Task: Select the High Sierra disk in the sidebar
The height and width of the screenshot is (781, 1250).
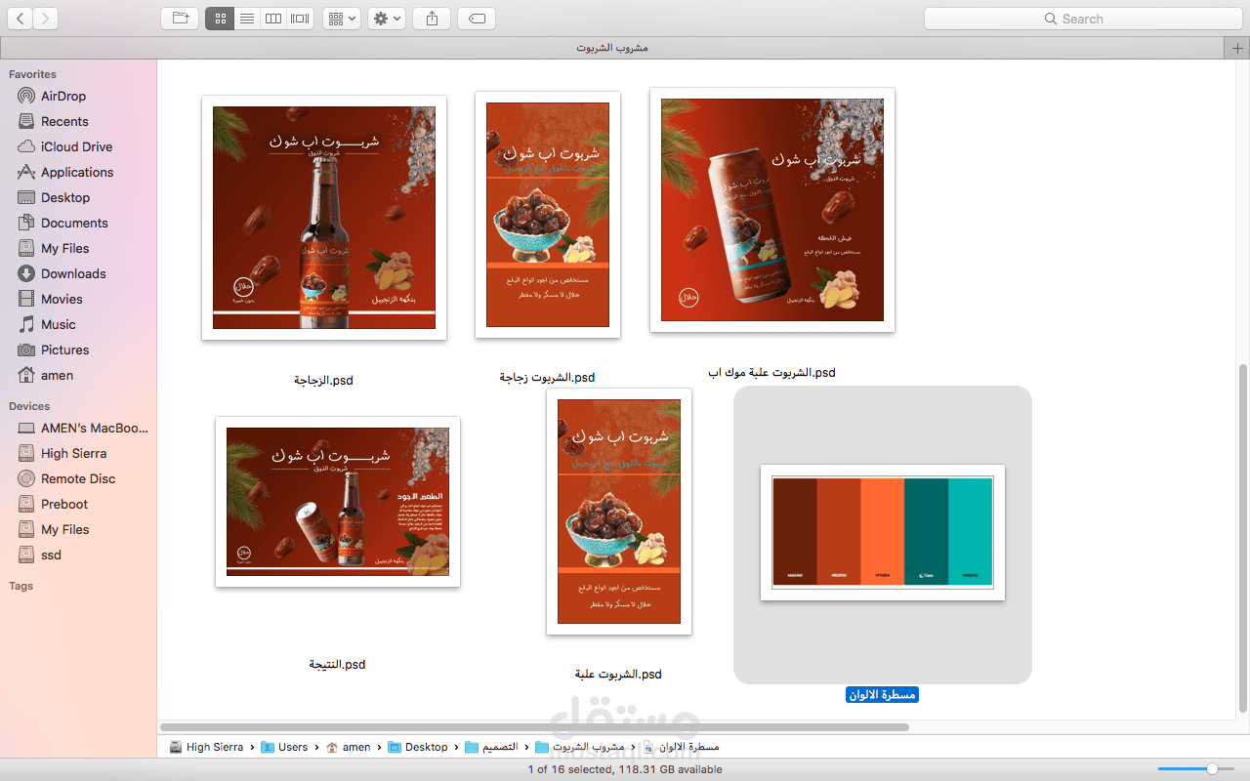Action: click(x=73, y=453)
